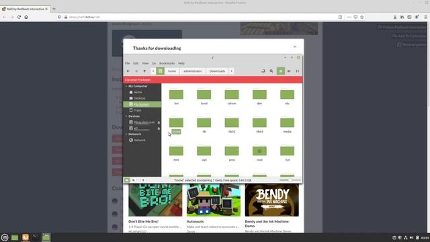430x242 pixels.
Task: Open the Help menu
Action: point(181,63)
